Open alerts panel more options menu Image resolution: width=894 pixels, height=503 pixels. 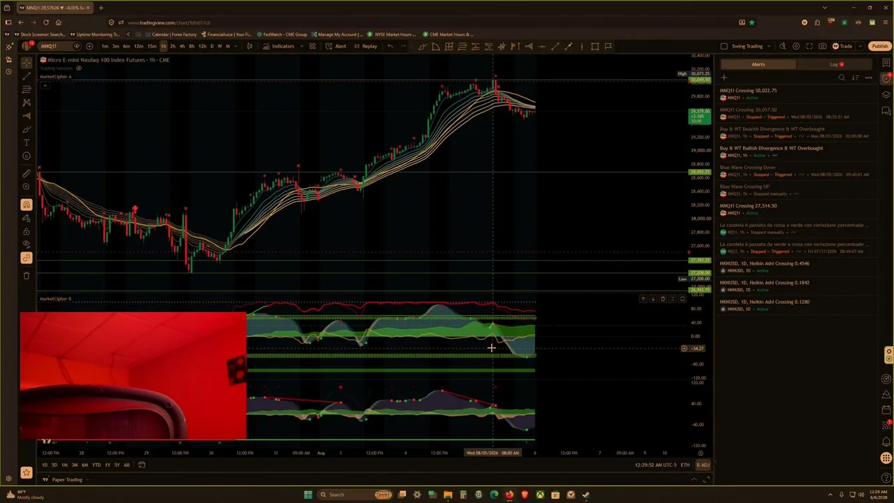tap(868, 78)
